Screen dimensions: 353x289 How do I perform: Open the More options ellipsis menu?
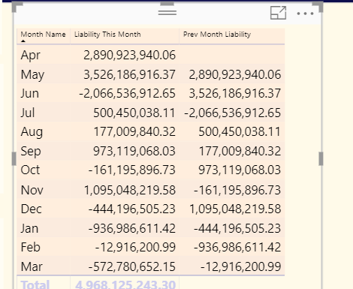point(305,14)
